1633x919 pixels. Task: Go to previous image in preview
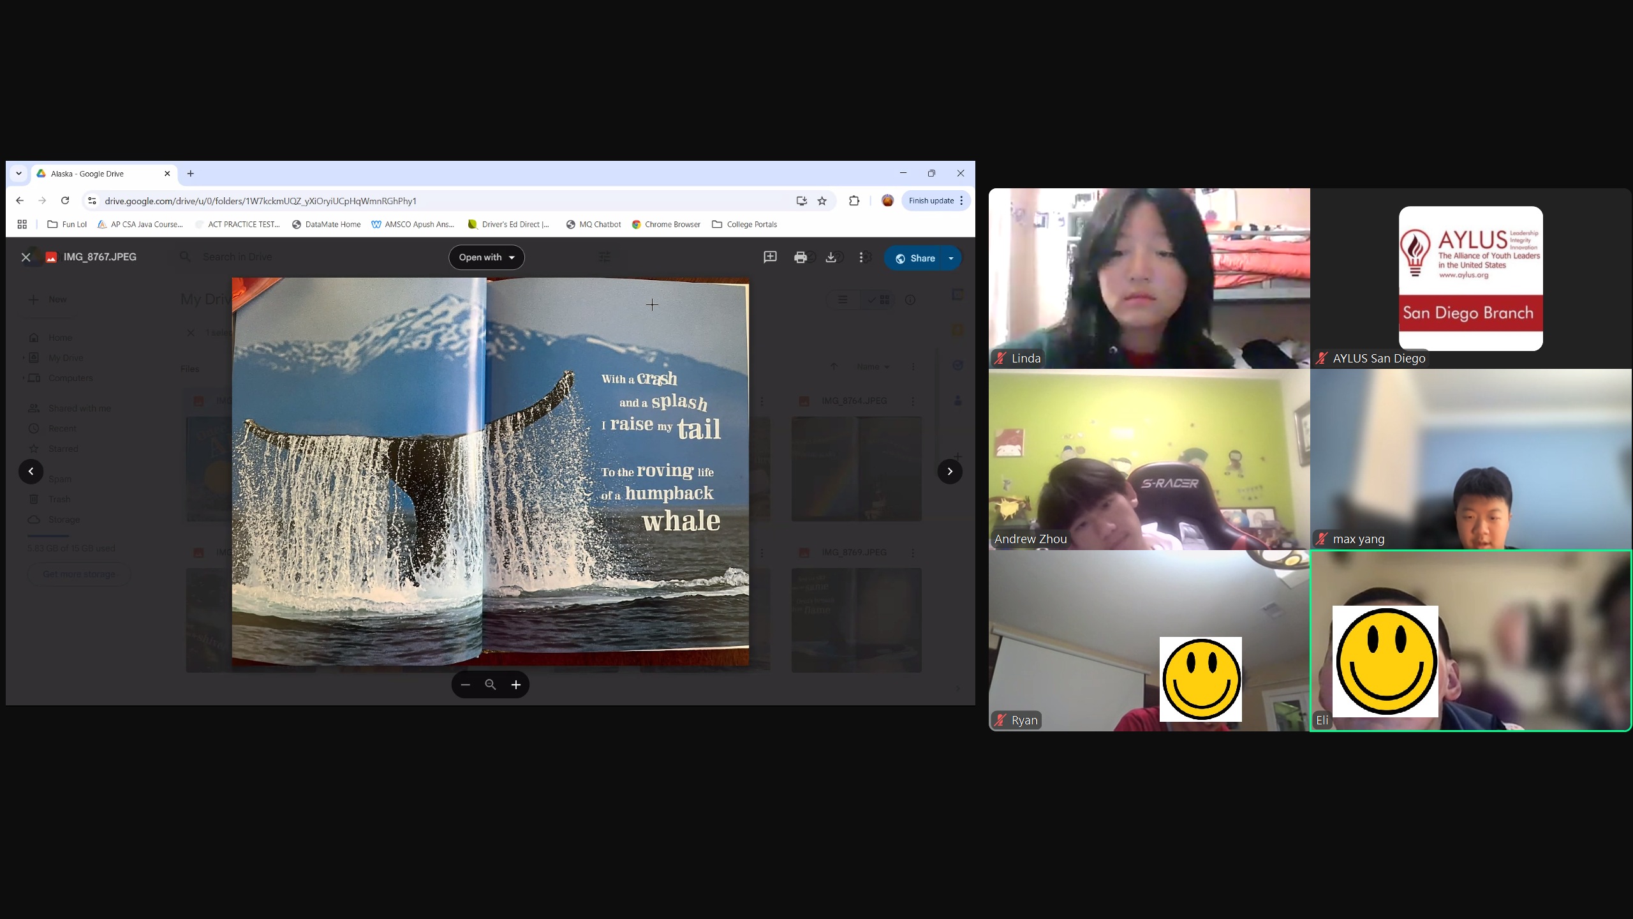click(31, 472)
